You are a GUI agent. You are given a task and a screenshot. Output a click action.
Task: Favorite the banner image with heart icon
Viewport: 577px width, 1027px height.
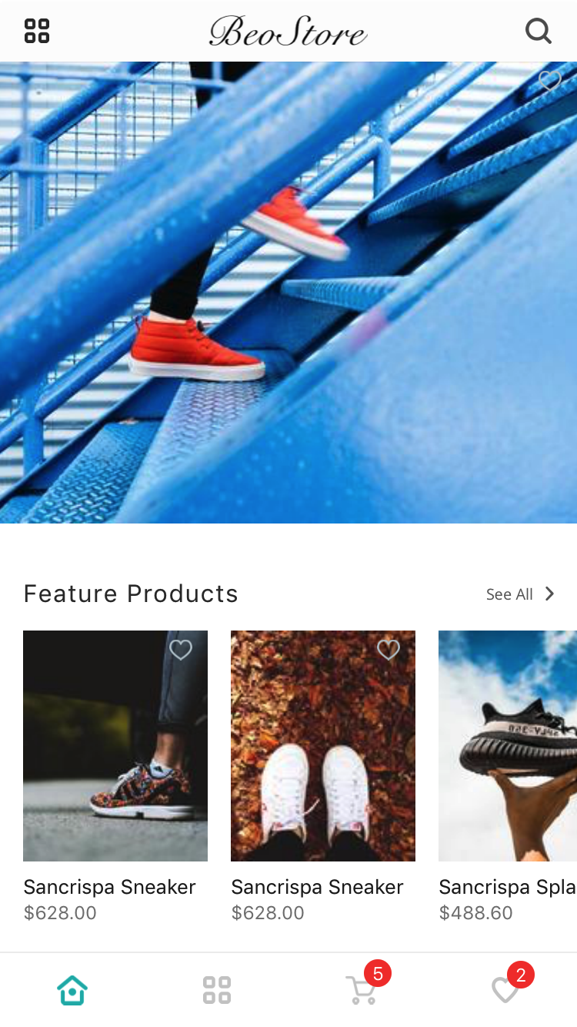click(x=550, y=80)
